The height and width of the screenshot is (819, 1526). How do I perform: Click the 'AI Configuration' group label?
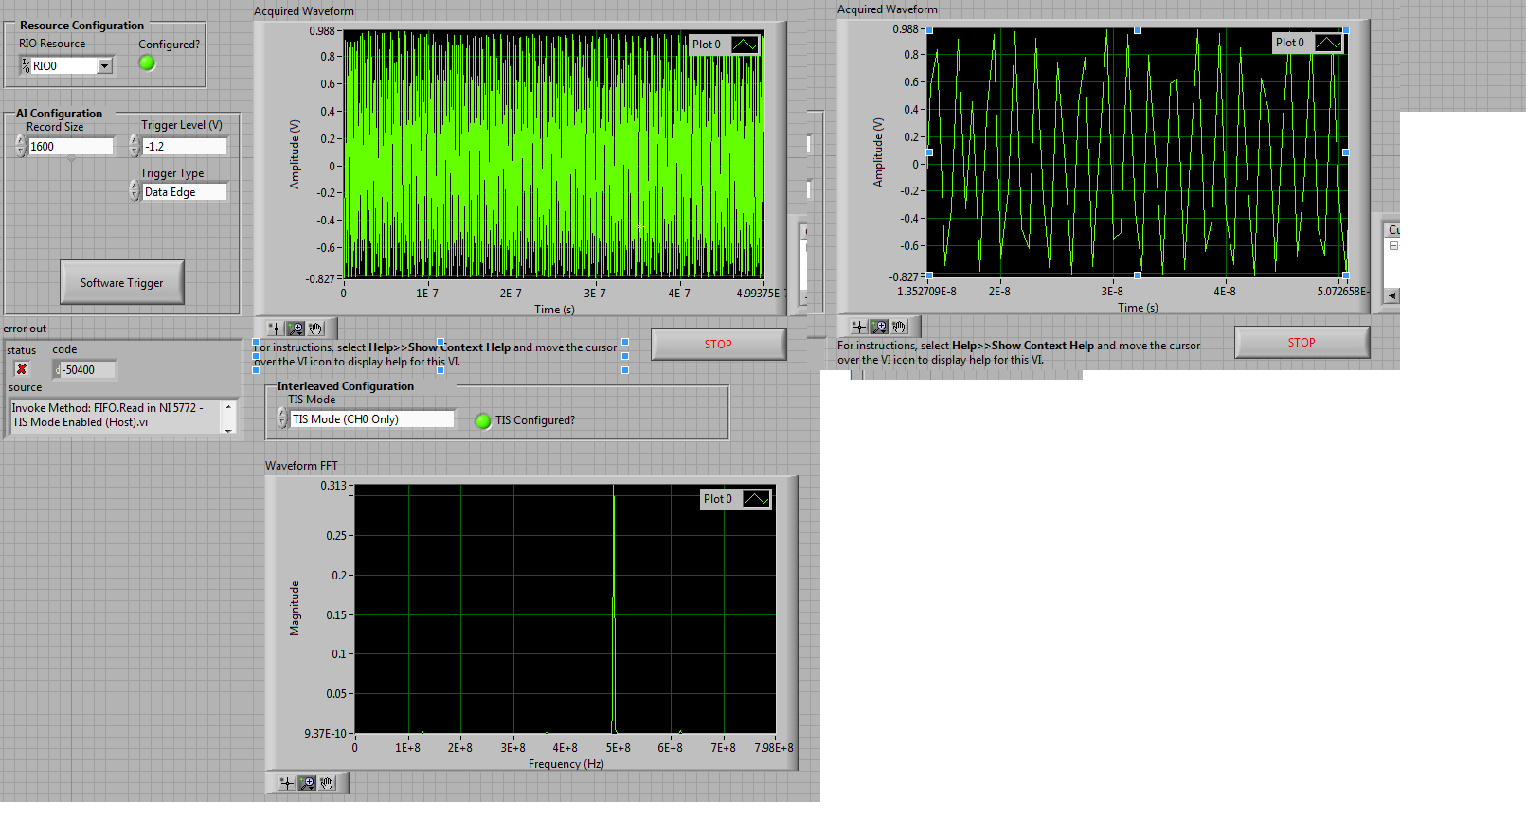click(59, 114)
